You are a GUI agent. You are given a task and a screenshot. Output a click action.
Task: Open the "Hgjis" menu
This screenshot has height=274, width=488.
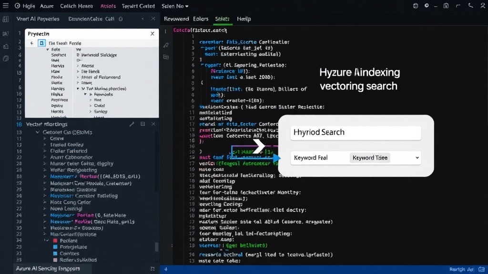click(29, 6)
